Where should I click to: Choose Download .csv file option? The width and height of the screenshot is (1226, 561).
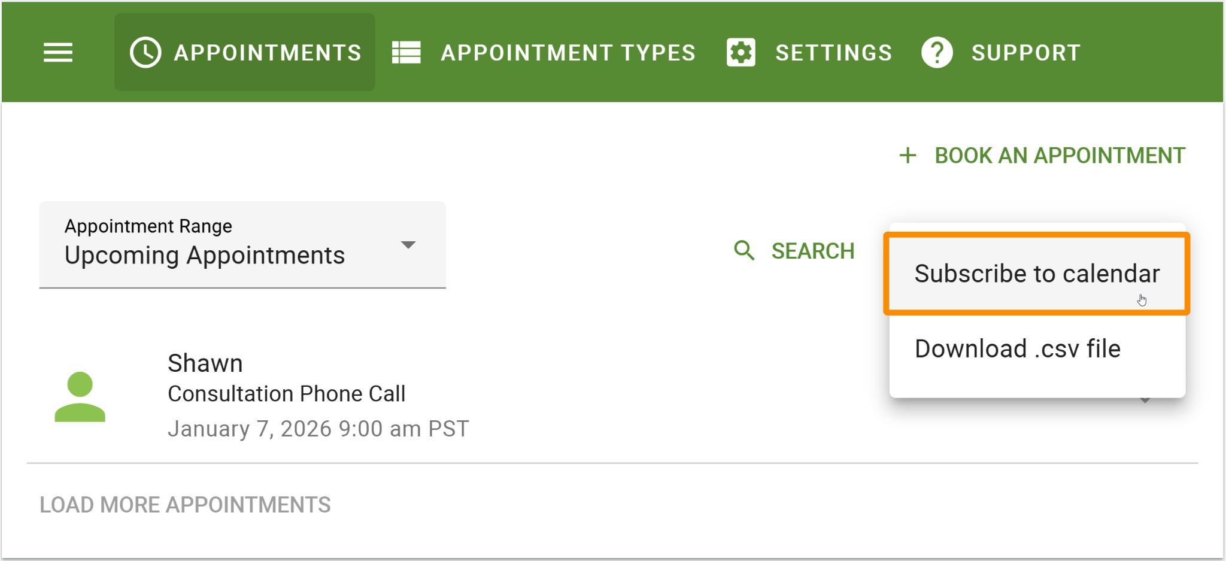pos(1017,348)
